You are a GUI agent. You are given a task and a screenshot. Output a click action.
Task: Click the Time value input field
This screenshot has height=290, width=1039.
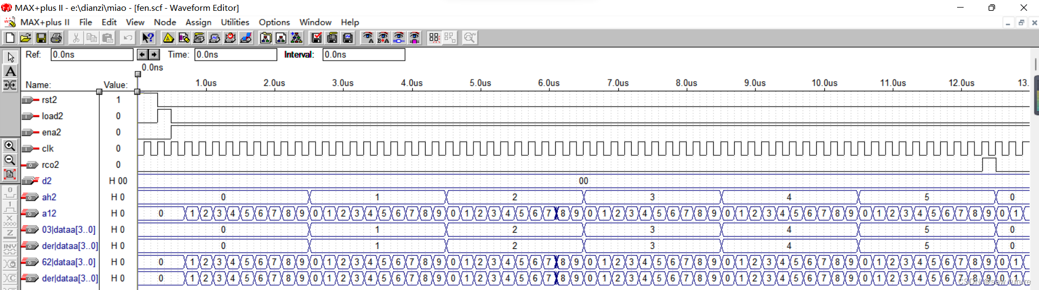(x=236, y=55)
